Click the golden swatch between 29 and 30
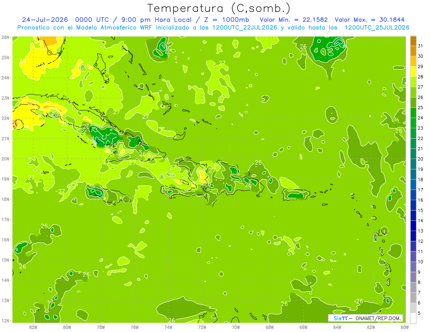Image resolution: width=430 pixels, height=332 pixels. [413, 62]
